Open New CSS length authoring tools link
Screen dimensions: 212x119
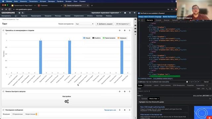pyautogui.click(x=152, y=107)
